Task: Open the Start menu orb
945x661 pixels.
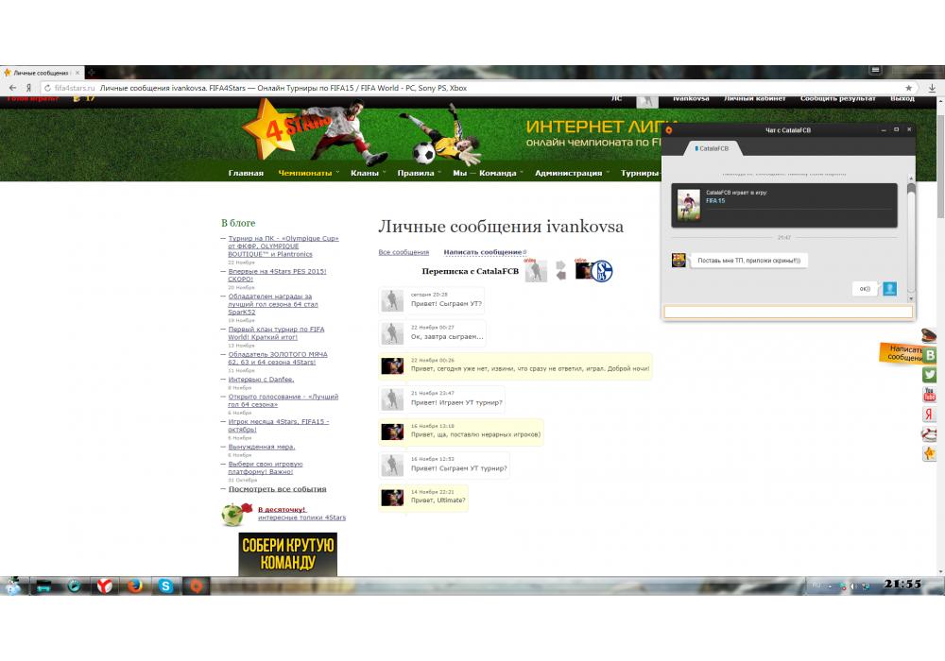Action: point(12,585)
